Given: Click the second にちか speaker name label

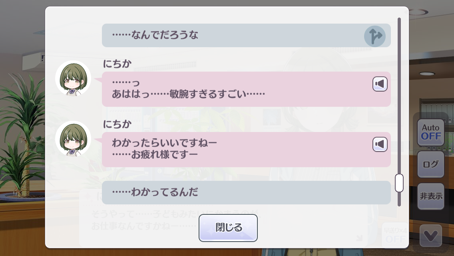Looking at the screenshot, I should pos(117,124).
